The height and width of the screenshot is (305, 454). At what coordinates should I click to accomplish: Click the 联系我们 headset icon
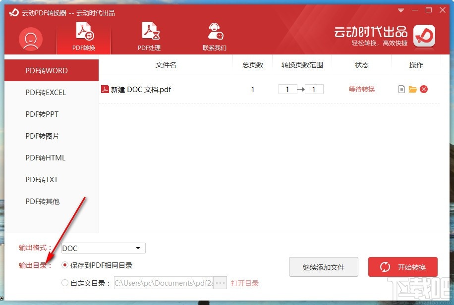214,31
